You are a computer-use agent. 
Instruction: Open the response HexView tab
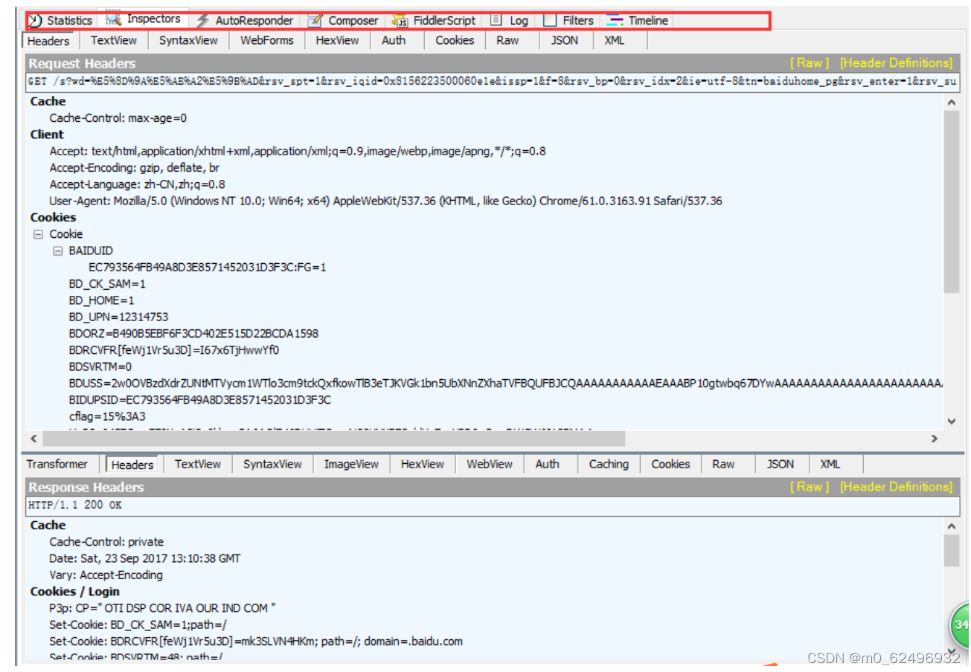(x=423, y=464)
